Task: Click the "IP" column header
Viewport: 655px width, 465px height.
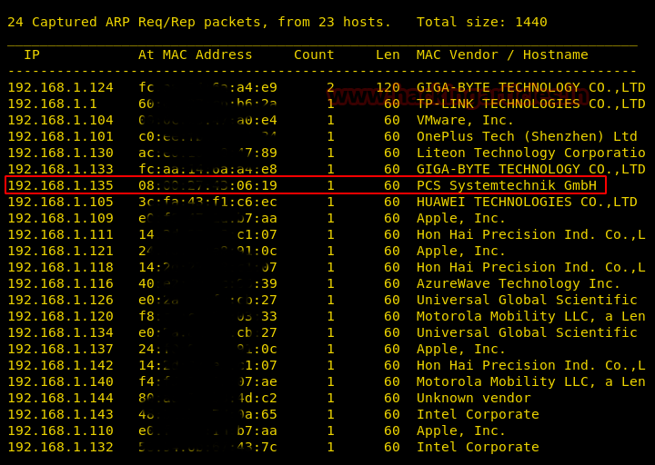Action: (x=32, y=54)
